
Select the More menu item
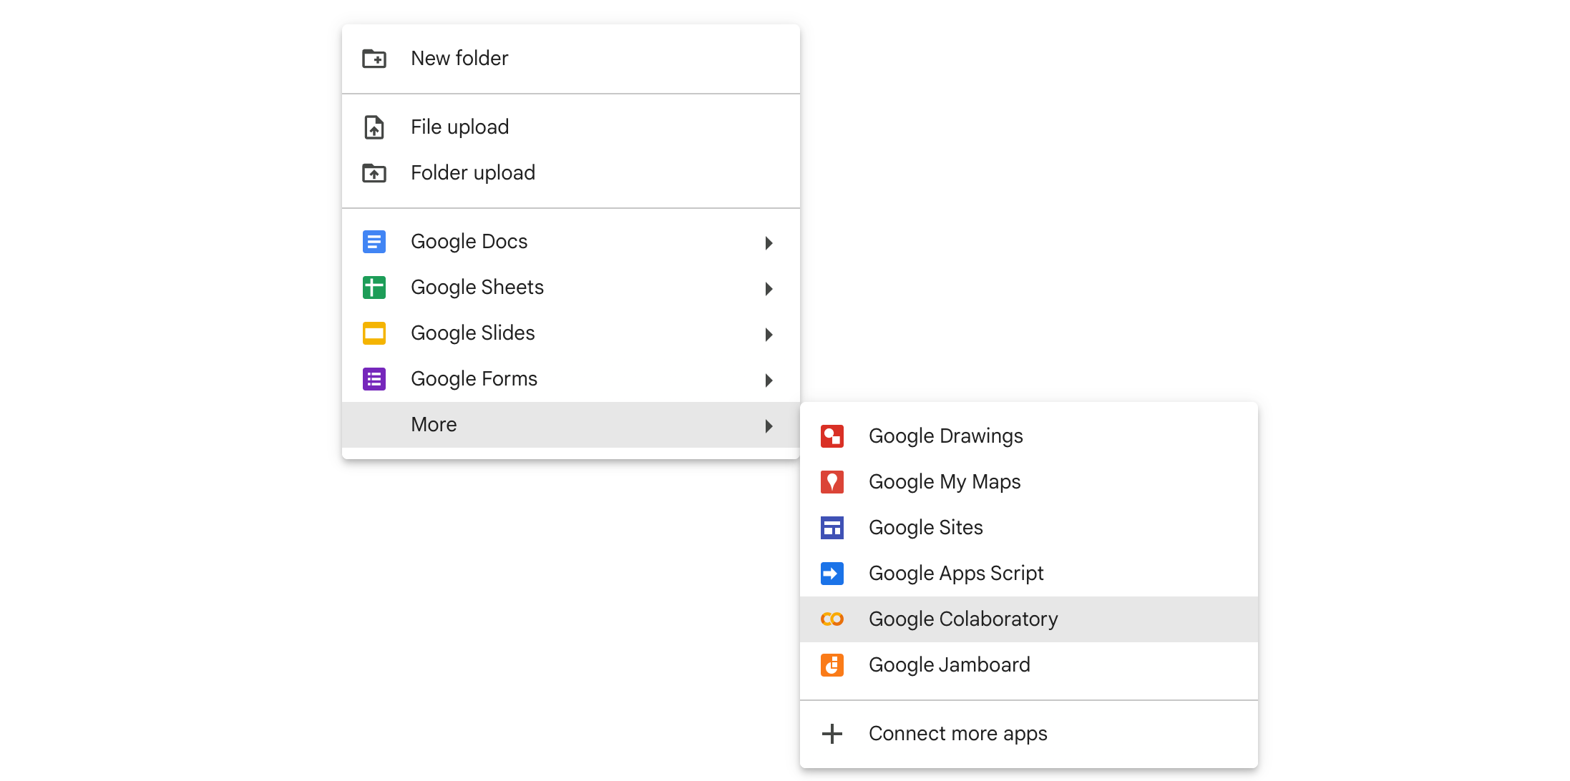[x=434, y=425]
